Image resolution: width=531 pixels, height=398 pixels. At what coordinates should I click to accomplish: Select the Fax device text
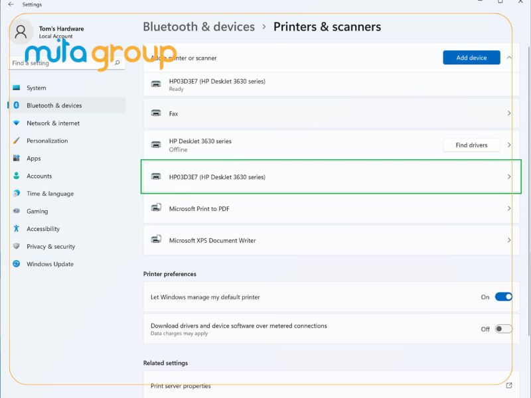point(173,113)
